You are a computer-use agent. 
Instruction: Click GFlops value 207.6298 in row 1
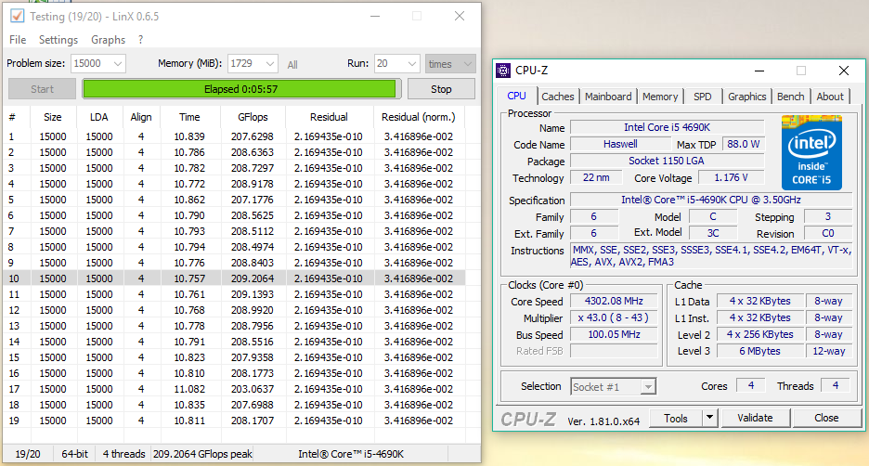coord(253,136)
